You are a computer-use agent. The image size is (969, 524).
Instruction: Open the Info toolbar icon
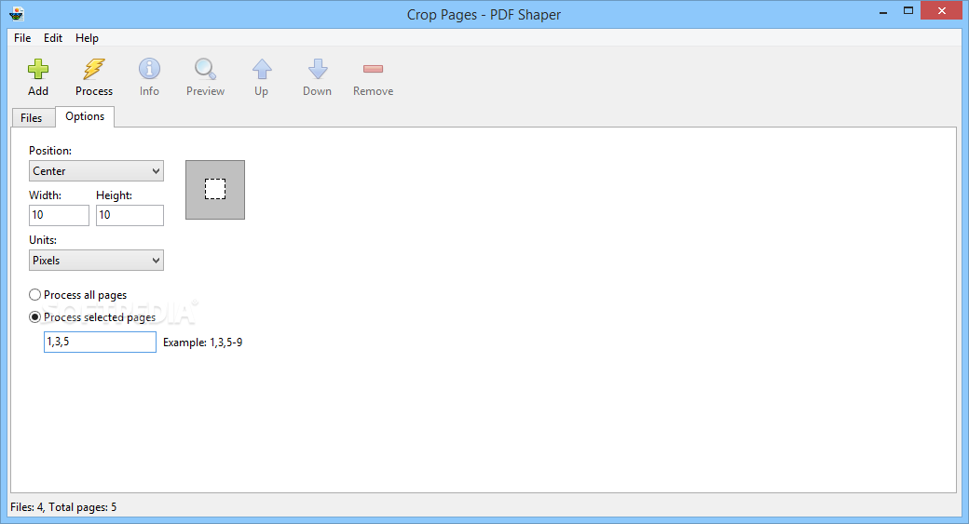point(149,69)
